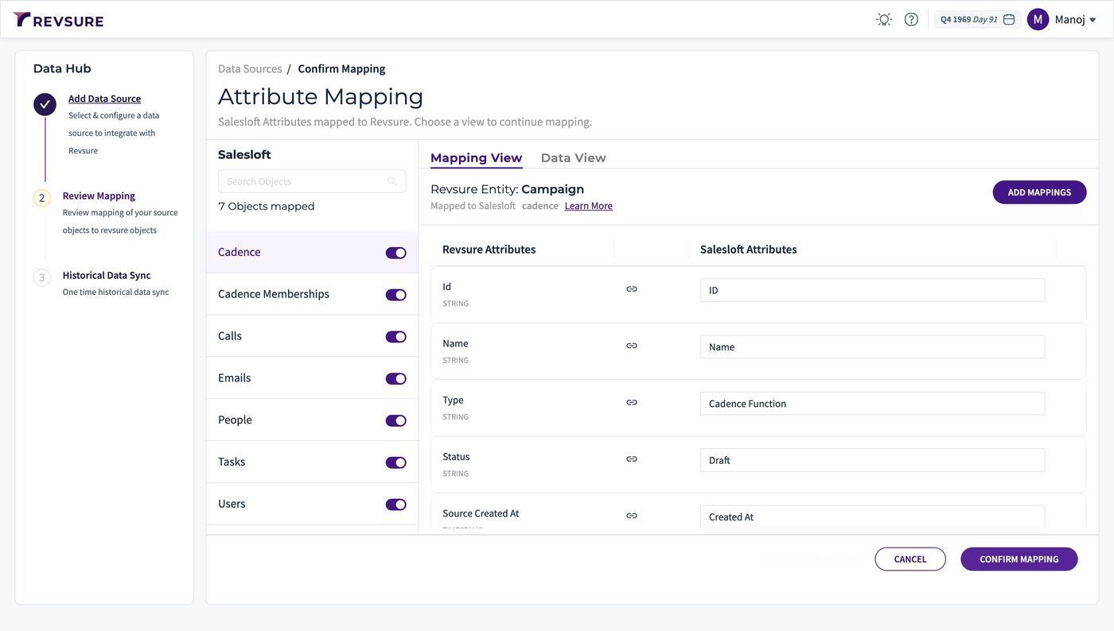The image size is (1114, 631).
Task: Select the Review Mapping step
Action: [x=99, y=195]
